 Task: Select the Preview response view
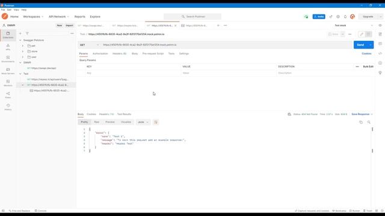tap(110, 122)
